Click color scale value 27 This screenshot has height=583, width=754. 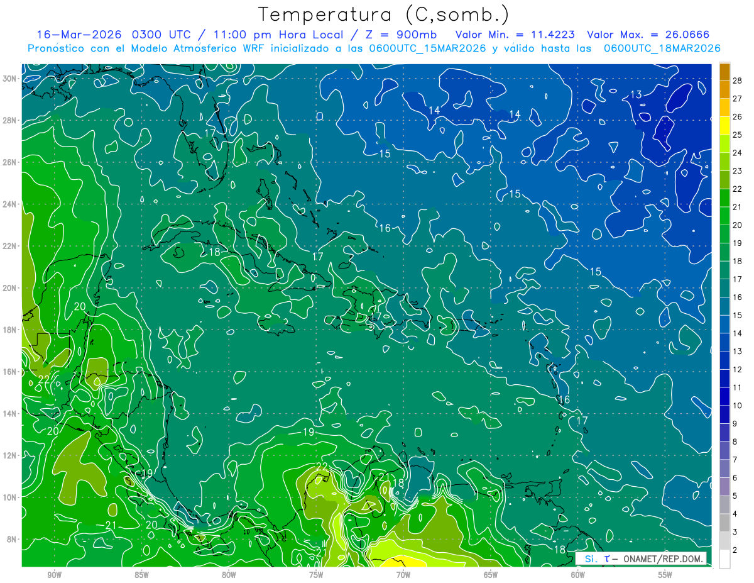(x=737, y=98)
